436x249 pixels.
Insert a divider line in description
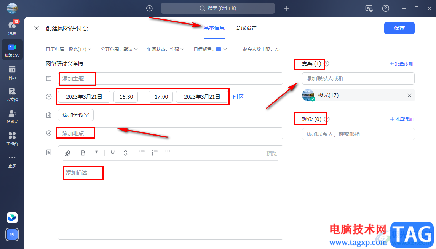click(x=168, y=153)
